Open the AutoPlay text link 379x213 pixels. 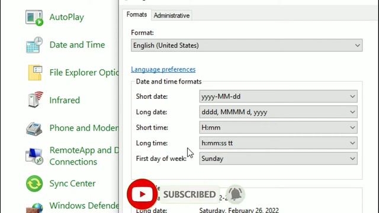[x=67, y=17]
